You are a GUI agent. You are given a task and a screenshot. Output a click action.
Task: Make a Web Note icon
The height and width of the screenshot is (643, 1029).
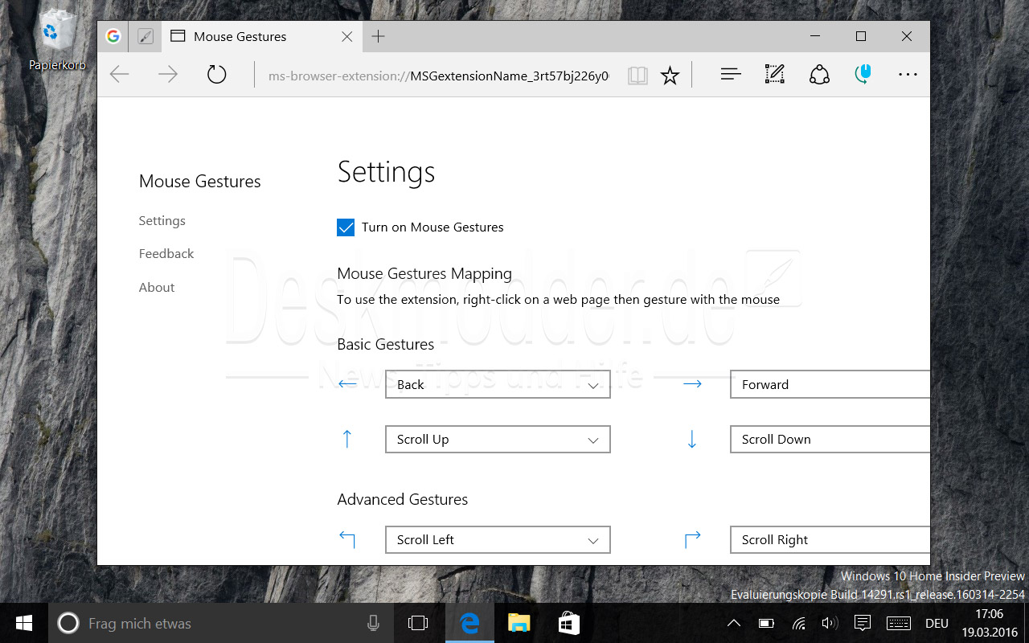click(x=774, y=75)
